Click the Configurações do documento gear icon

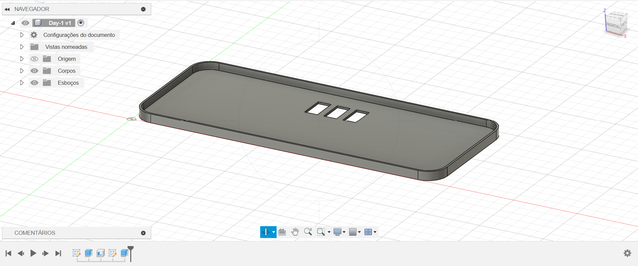34,35
